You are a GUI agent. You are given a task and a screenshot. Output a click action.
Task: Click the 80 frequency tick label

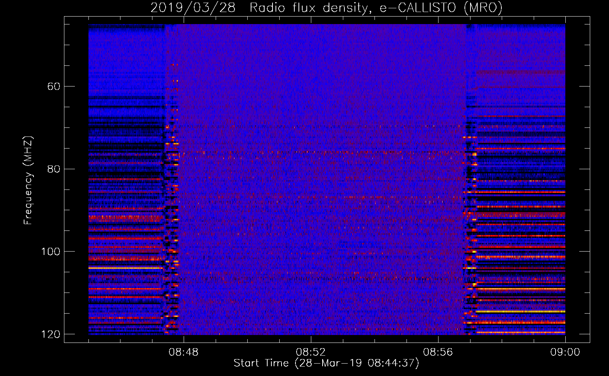[x=54, y=169]
